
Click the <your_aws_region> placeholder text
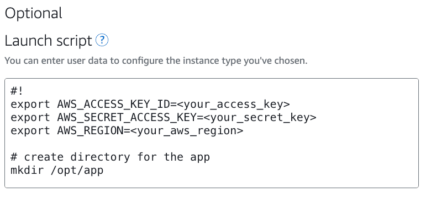pyautogui.click(x=187, y=131)
